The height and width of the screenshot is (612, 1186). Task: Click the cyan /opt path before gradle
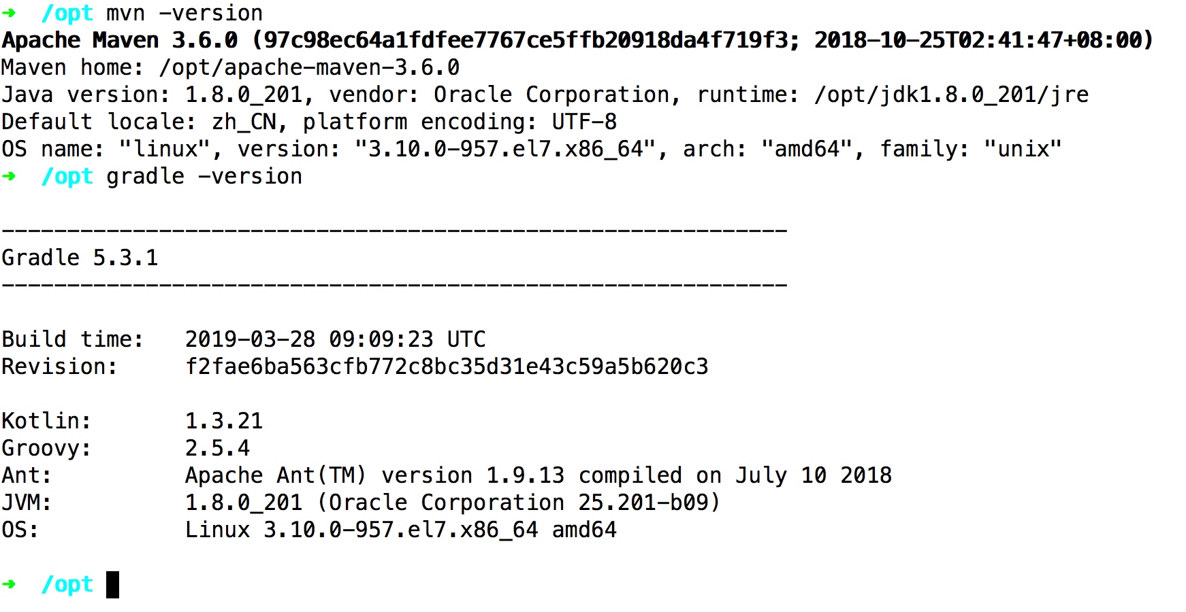click(67, 177)
